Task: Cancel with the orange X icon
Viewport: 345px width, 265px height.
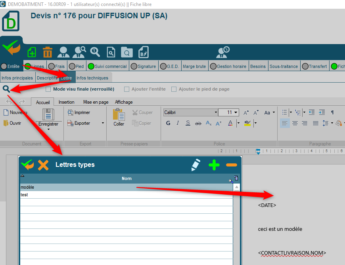Action: tap(43, 165)
